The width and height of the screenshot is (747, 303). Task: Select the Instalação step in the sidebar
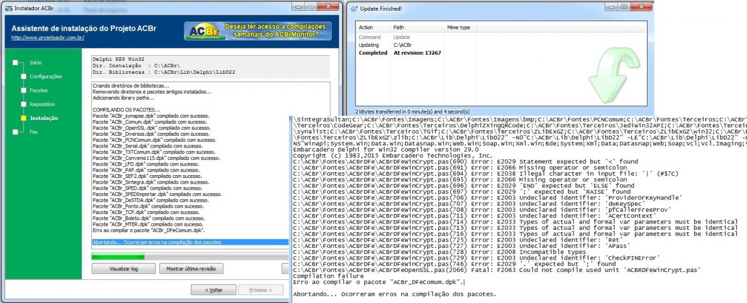click(x=43, y=118)
